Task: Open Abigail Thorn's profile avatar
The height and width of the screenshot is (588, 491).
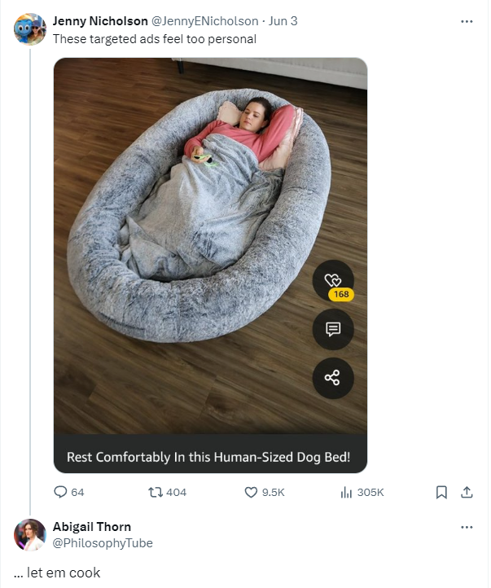Action: [x=30, y=534]
